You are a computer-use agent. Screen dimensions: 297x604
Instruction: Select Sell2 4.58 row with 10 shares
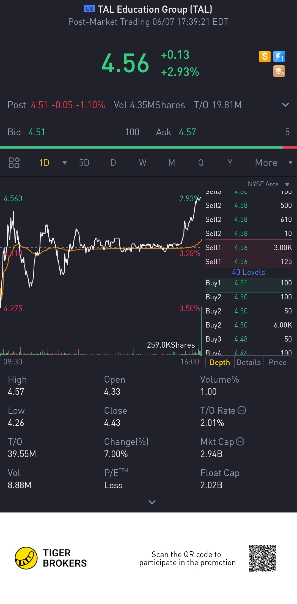[249, 233]
